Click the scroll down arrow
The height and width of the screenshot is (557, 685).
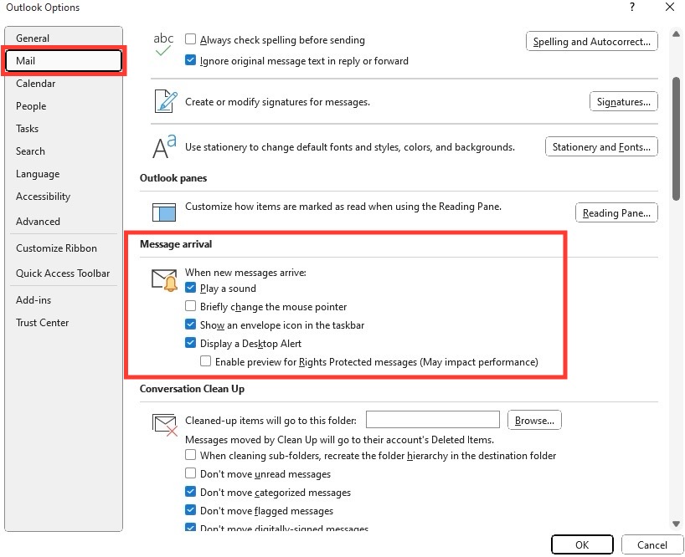[677, 524]
